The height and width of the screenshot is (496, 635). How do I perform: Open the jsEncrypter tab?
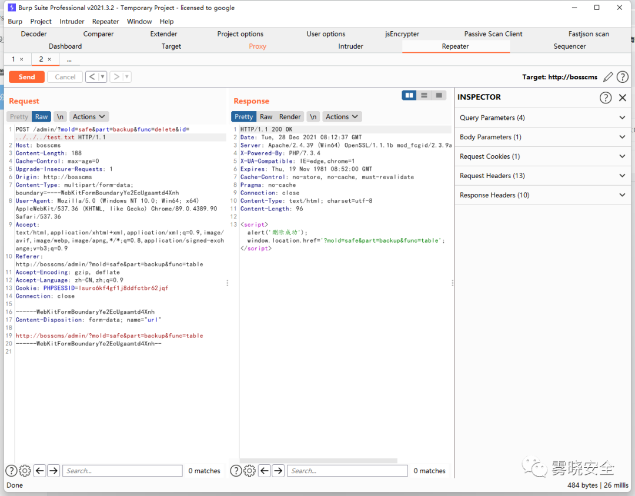[x=402, y=34]
